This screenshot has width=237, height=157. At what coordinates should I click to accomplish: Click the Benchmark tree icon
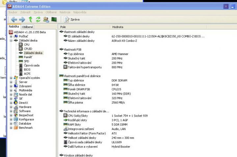[x=16, y=128]
